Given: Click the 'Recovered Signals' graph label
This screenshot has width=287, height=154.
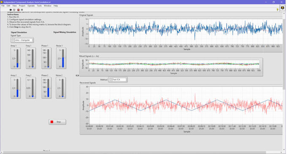Looking at the screenshot, I should [x=88, y=83].
